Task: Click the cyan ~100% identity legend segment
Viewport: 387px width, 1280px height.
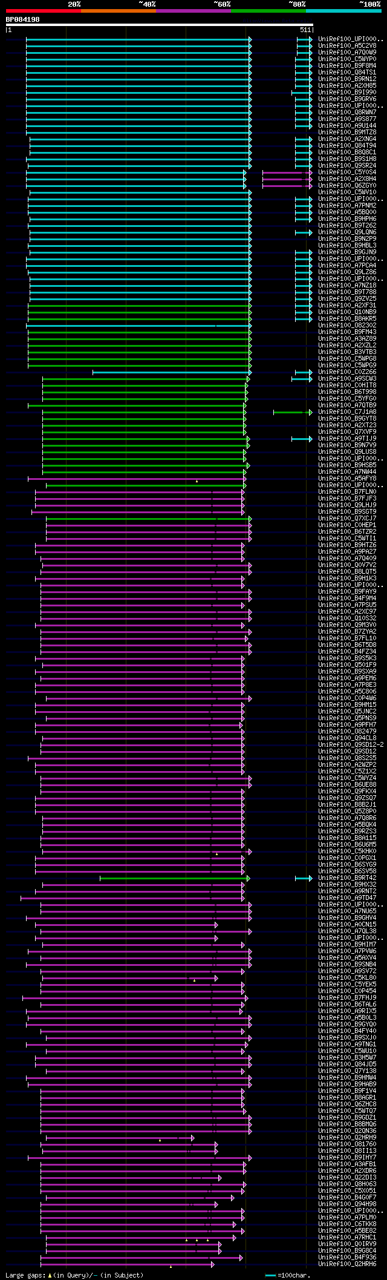Action: click(x=343, y=11)
